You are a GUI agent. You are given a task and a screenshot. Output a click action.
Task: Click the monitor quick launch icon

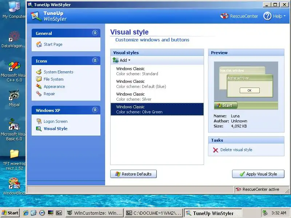point(51,213)
